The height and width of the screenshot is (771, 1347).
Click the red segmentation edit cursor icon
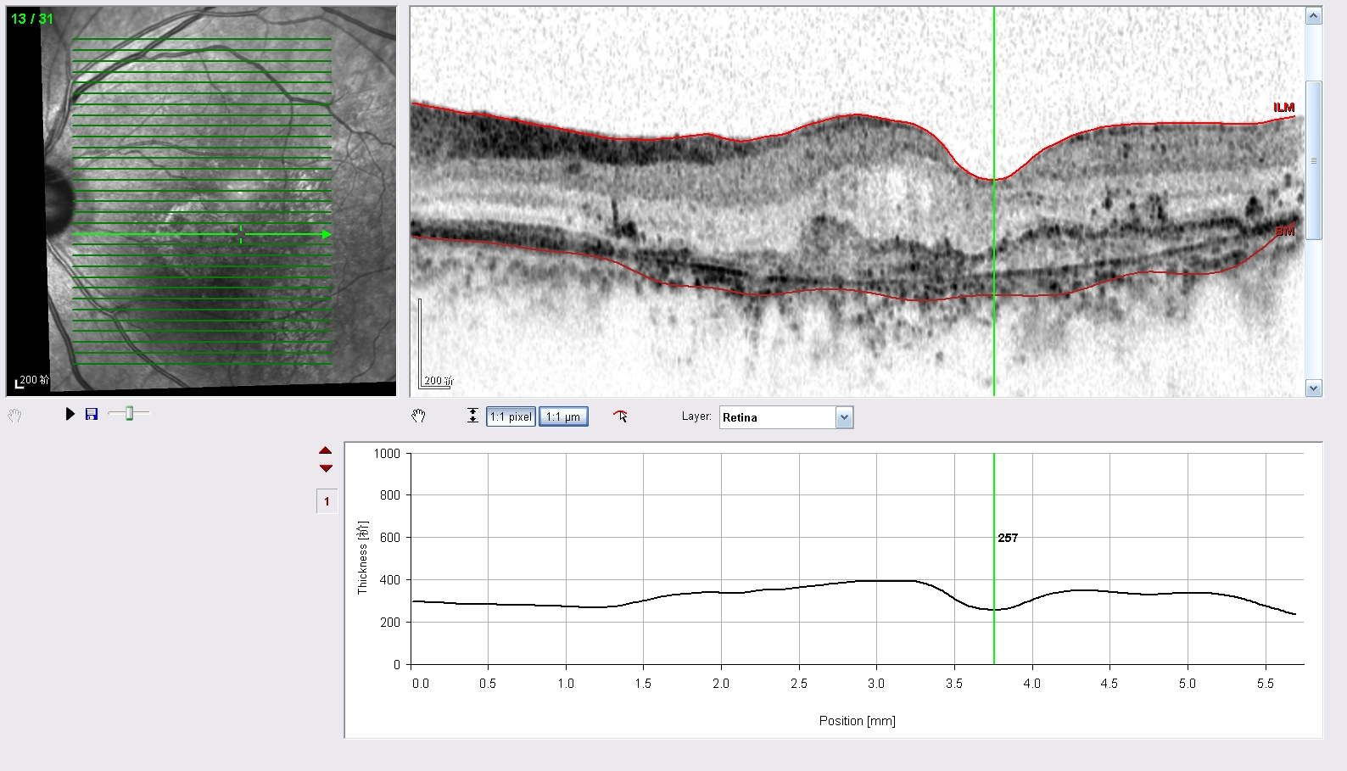click(x=621, y=416)
